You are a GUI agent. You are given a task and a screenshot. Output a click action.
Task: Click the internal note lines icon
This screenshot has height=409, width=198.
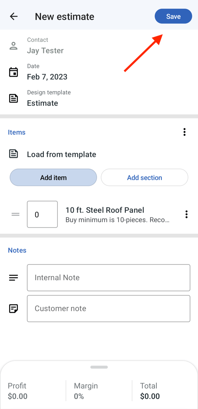pos(13,278)
